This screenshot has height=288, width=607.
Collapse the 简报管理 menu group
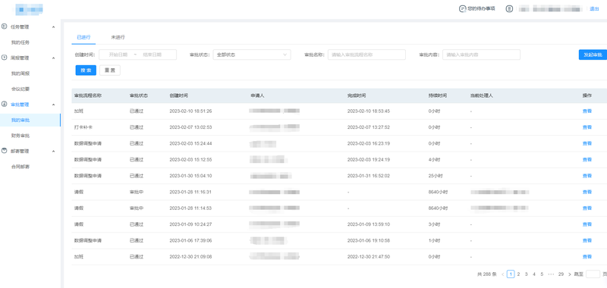[x=53, y=58]
